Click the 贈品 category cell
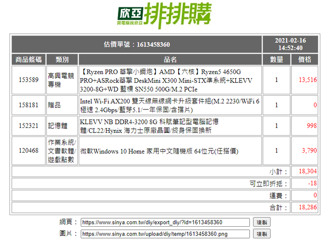 [62, 105]
